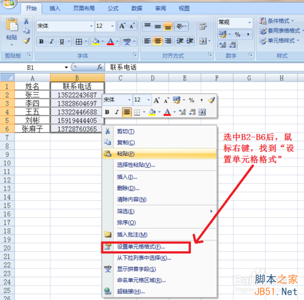Viewport: 304px width, 300px height.
Task: Switch to the 页面布局 ribbon tab
Action: [84, 9]
